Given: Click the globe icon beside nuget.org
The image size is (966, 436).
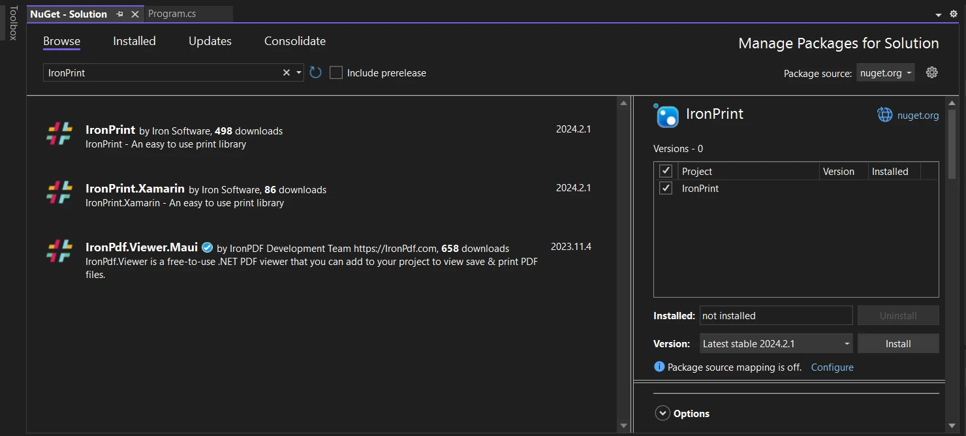Looking at the screenshot, I should click(884, 115).
